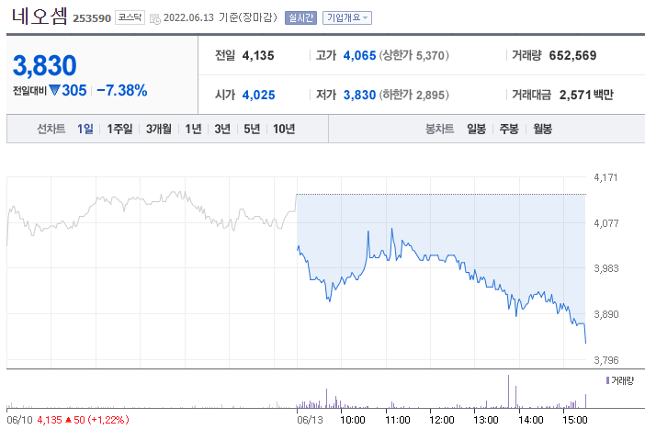
Task: Open the 주봉 weekly candle chart
Action: (509, 129)
